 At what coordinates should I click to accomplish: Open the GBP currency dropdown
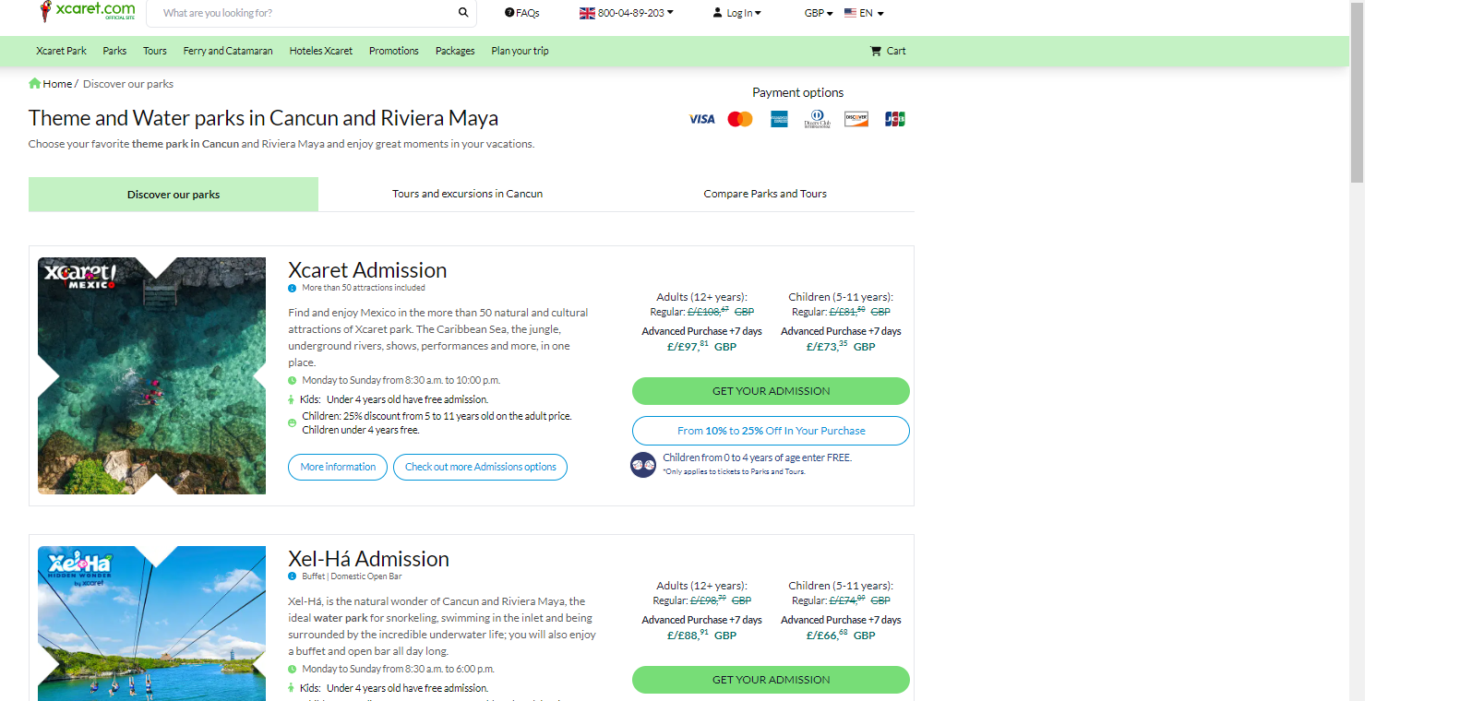[x=819, y=13]
